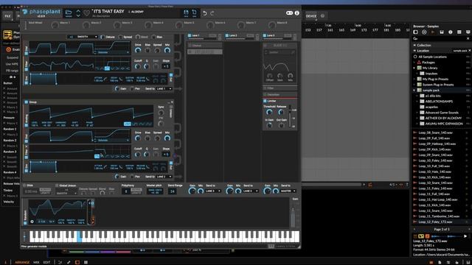
Task: Collapse the Location section in browser
Action: coord(414,51)
